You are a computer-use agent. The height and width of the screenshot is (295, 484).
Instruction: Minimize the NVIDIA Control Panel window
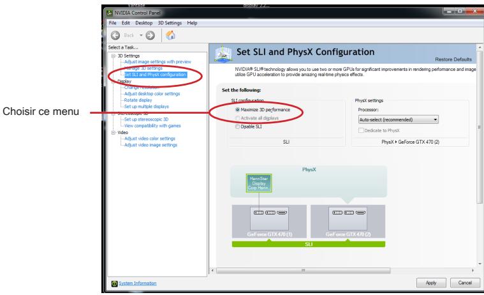tap(449, 11)
